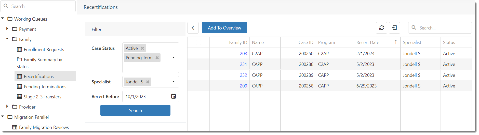Image resolution: width=479 pixels, height=135 pixels.
Task: Open Stage 2-3 Transfers queue
Action: [x=42, y=97]
